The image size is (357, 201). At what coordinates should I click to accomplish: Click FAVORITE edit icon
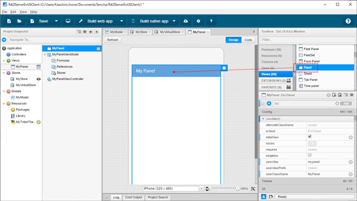click(289, 87)
